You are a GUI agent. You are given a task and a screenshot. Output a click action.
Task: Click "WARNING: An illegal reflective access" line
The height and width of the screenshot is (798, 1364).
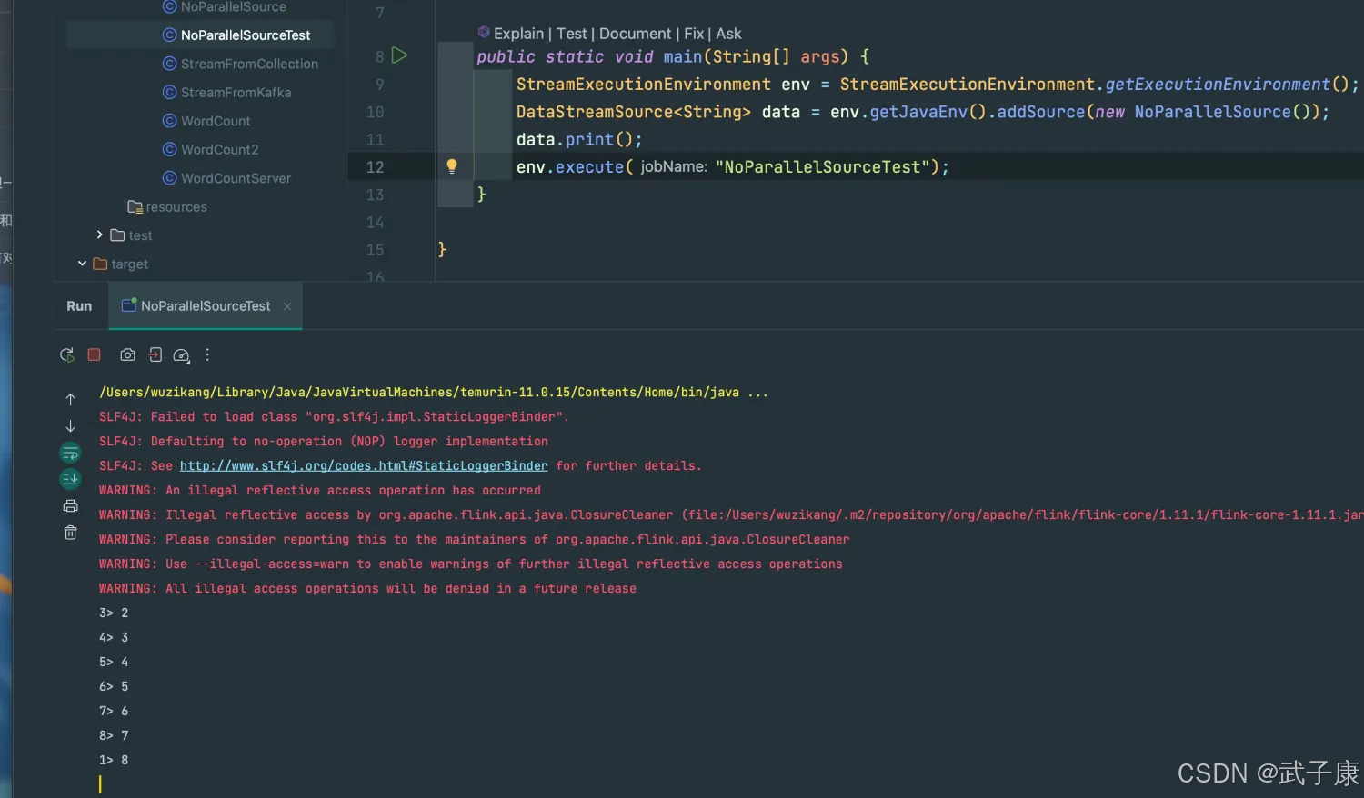click(x=320, y=491)
